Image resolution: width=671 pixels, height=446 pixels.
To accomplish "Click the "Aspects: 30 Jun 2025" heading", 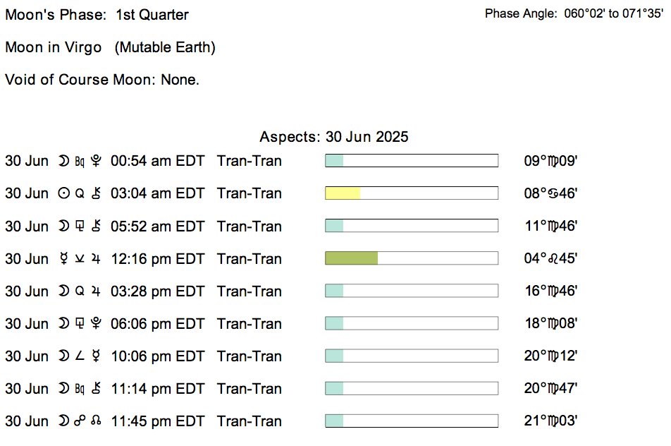I will (334, 137).
